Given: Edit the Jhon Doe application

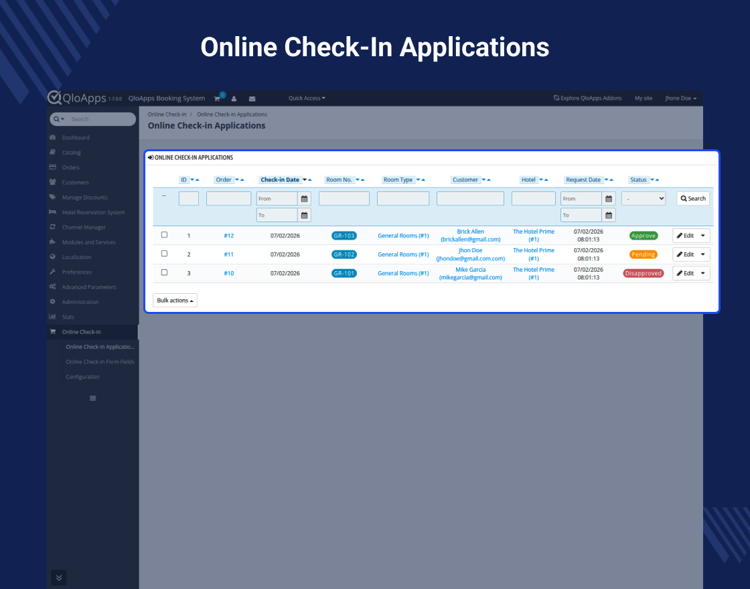Looking at the screenshot, I should pos(685,254).
